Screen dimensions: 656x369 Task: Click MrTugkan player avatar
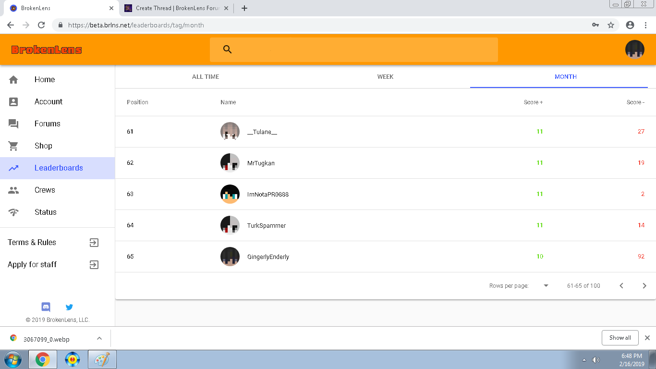pos(230,163)
